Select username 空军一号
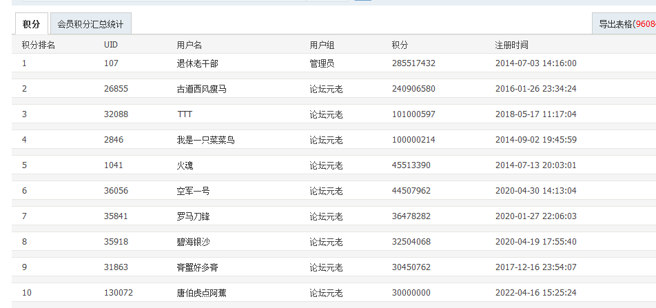The height and width of the screenshot is (308, 656). coord(193,191)
